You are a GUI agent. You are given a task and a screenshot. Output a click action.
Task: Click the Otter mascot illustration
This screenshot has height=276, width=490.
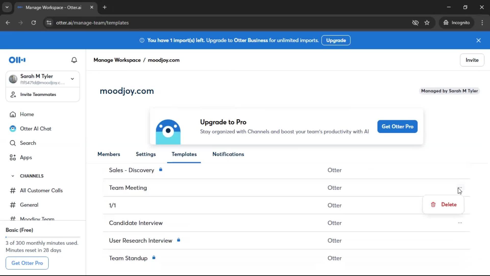[x=168, y=132]
